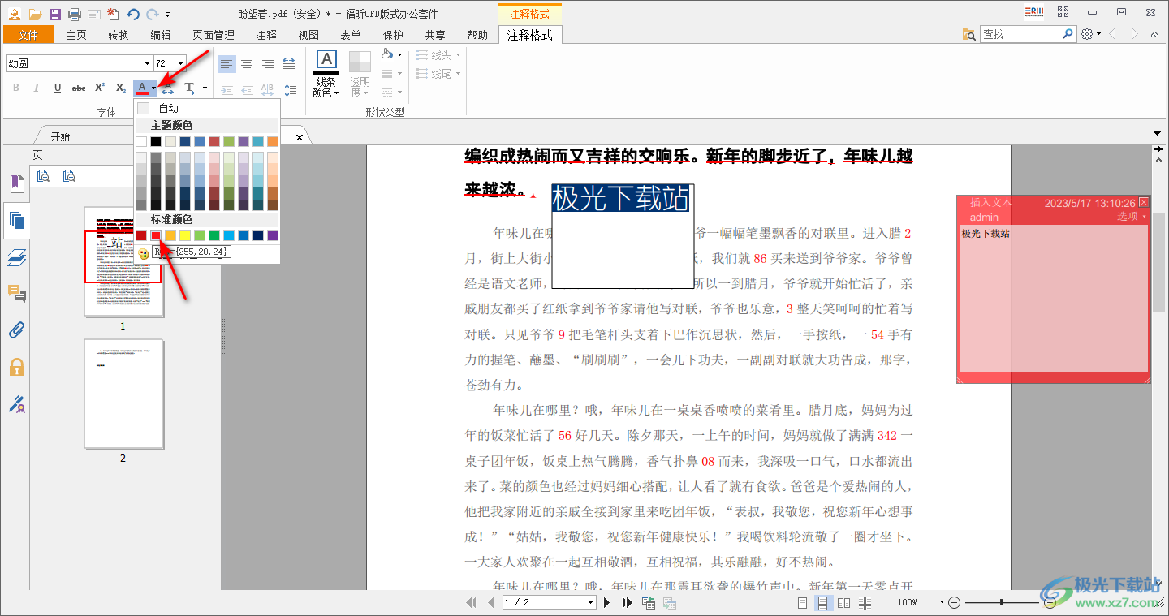Open the 文件 menu

(28, 35)
